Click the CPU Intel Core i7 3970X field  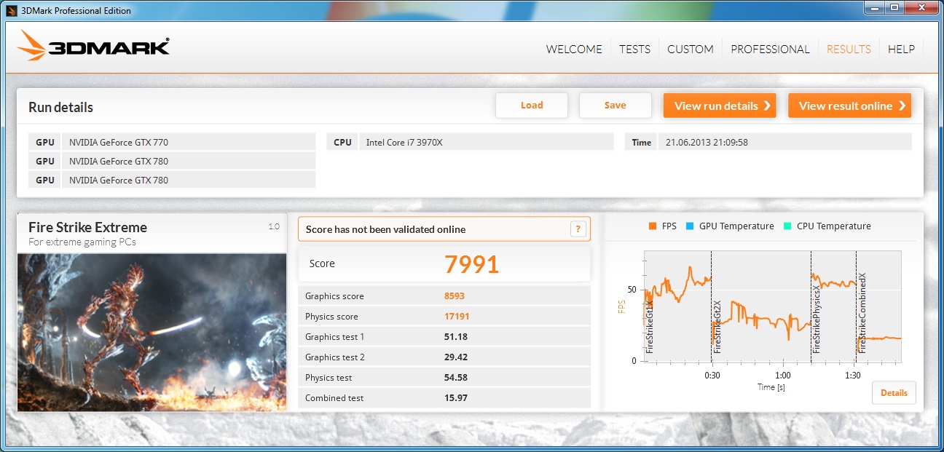(x=470, y=142)
